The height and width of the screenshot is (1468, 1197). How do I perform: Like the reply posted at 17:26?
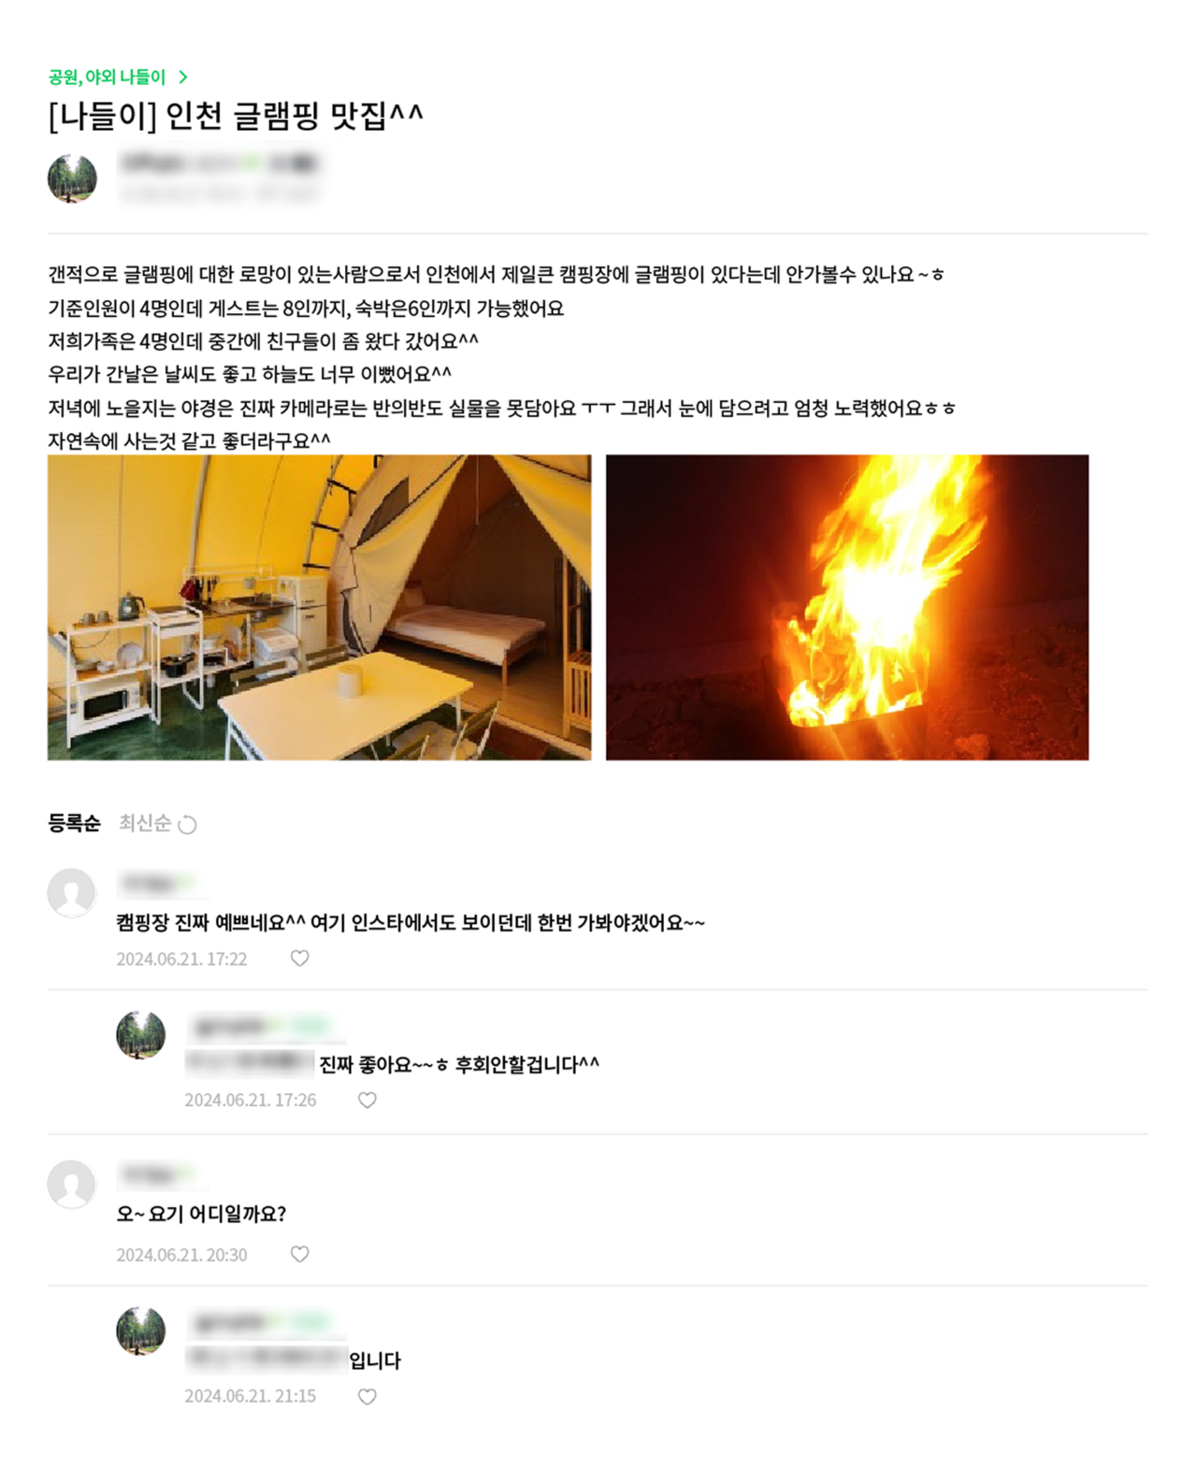[x=368, y=1101]
